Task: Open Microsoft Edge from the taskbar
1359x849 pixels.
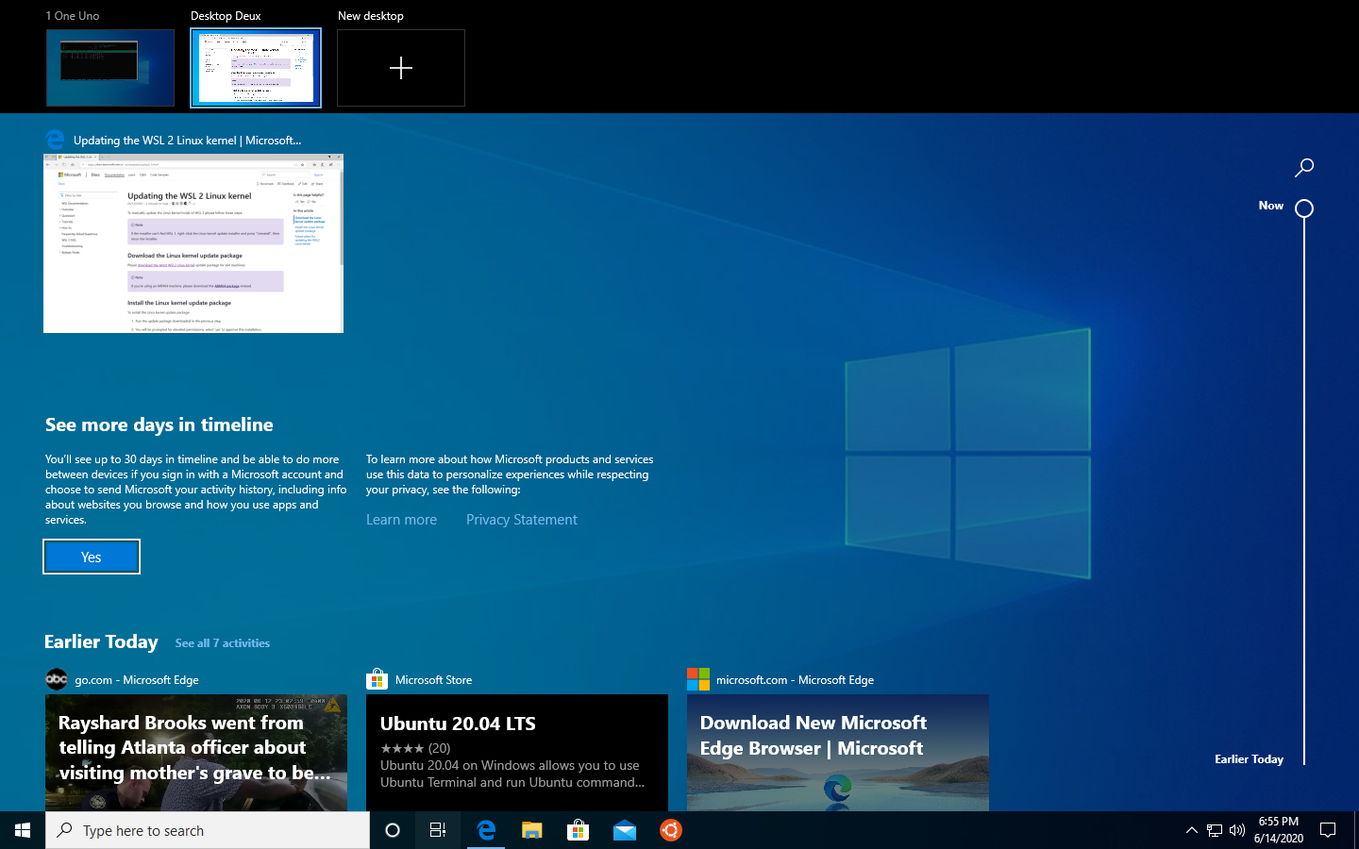Action: point(486,830)
